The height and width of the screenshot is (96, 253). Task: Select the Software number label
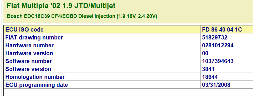point(29,61)
